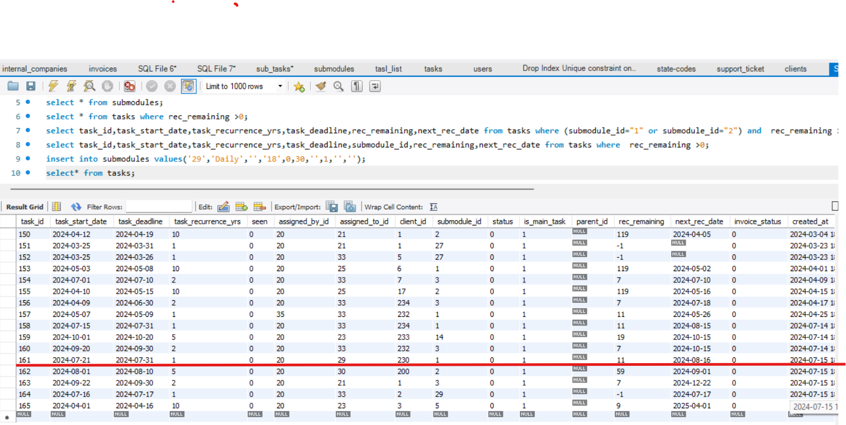Sort by the rec_remaining column header

coord(641,221)
